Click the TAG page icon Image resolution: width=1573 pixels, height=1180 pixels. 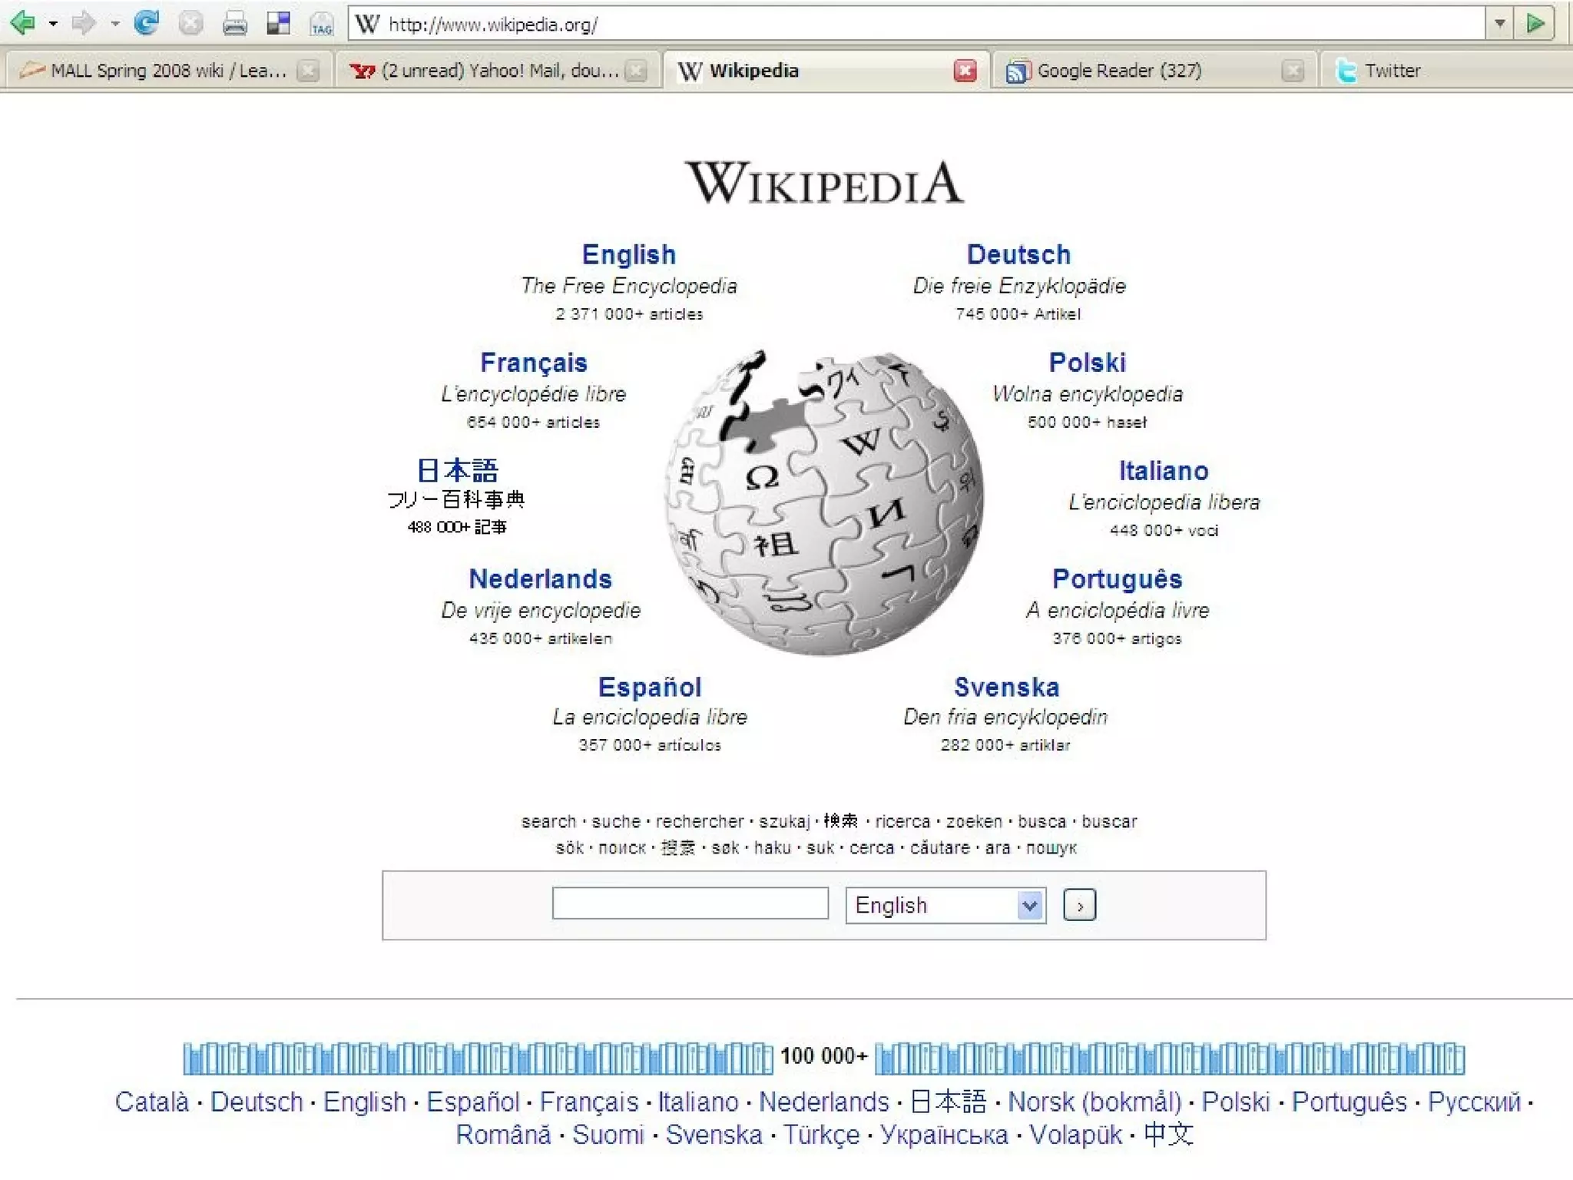321,25
